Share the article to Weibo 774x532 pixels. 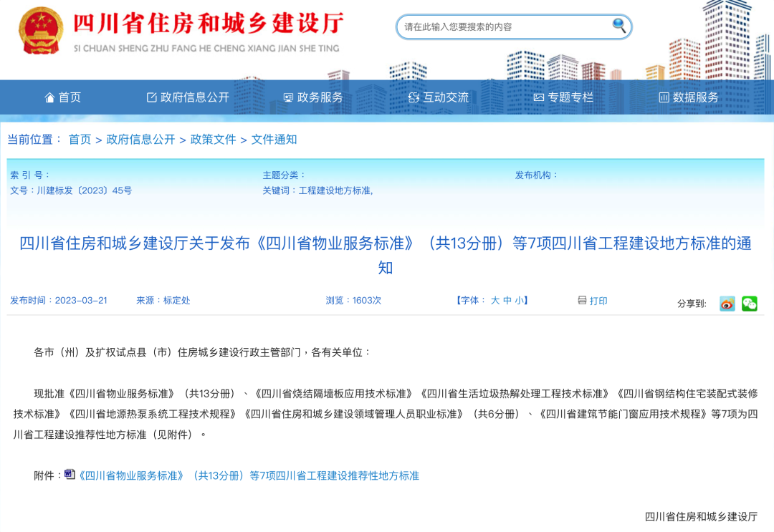coord(727,304)
